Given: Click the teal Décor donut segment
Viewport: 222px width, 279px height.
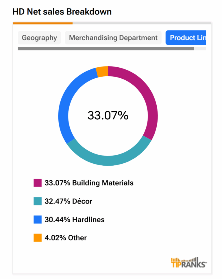Looking at the screenshot, I should tap(110, 160).
